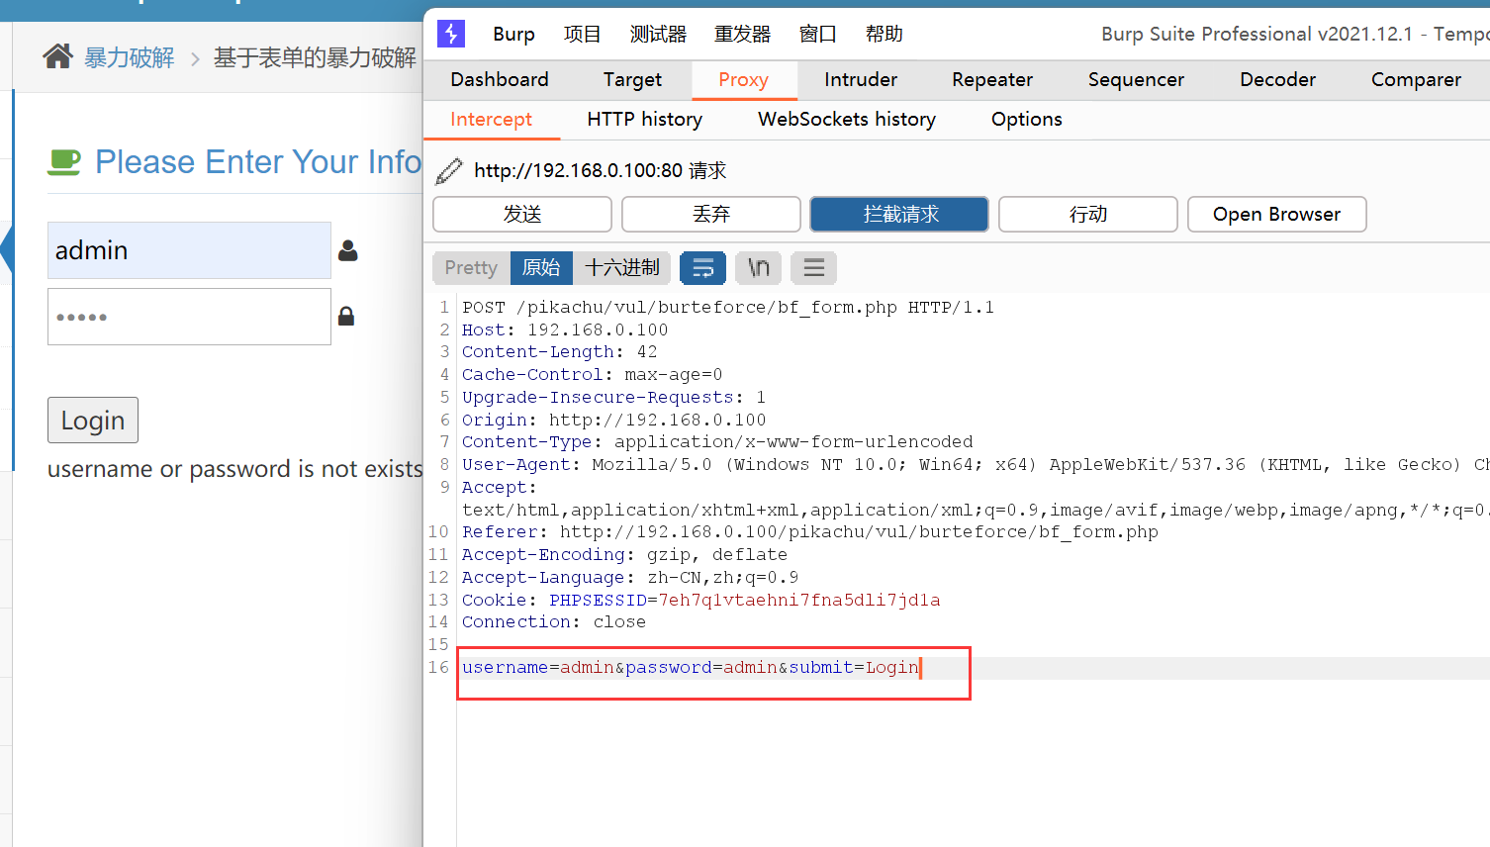
Task: Click the Connection: close header line
Action: tap(554, 622)
